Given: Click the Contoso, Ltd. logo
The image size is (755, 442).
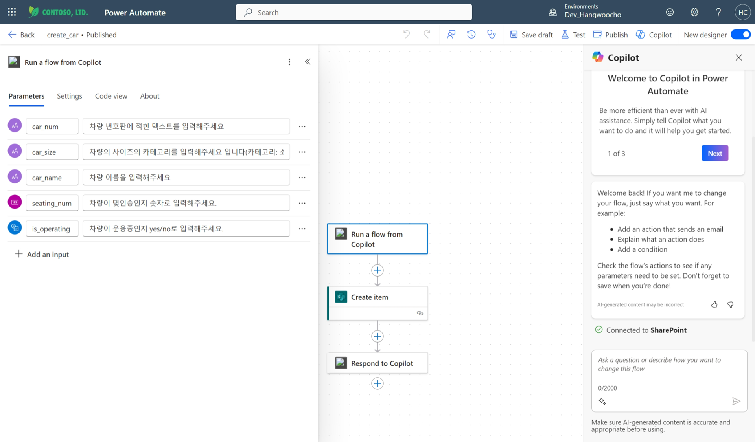Looking at the screenshot, I should tap(58, 12).
